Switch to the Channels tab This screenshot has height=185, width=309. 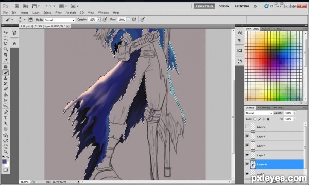[264, 108]
